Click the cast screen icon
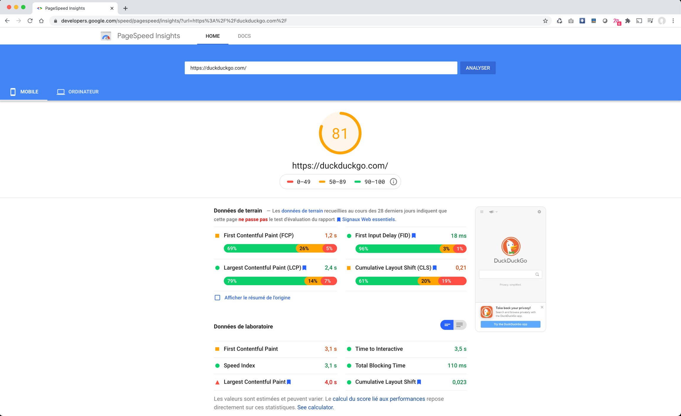Viewport: 681px width, 416px height. (x=639, y=21)
